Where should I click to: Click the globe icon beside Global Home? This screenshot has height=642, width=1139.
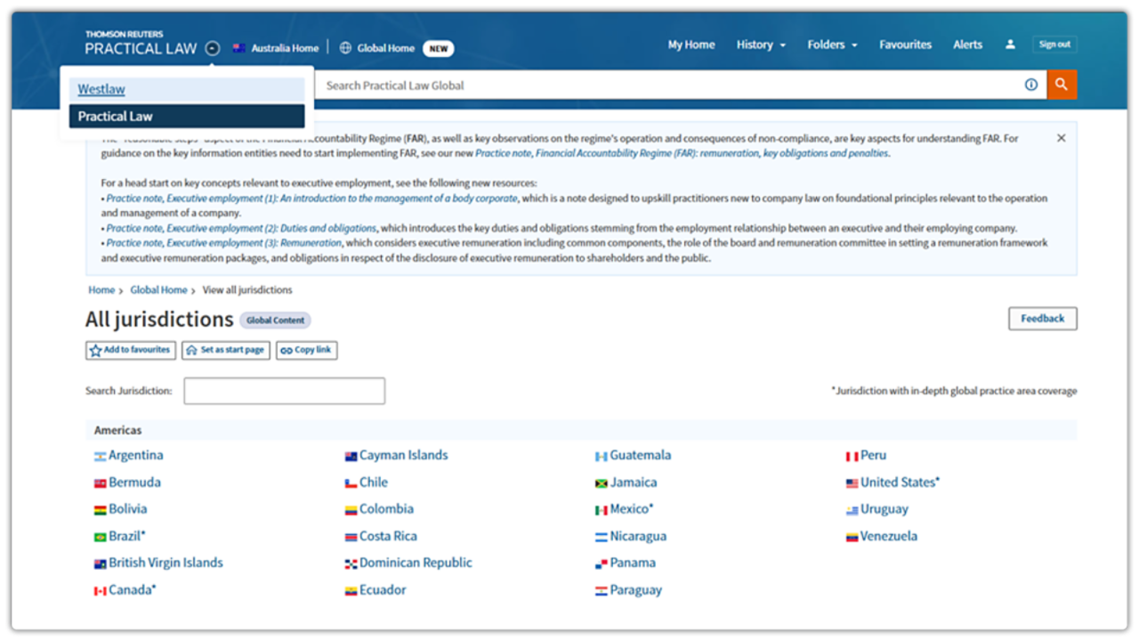tap(346, 48)
